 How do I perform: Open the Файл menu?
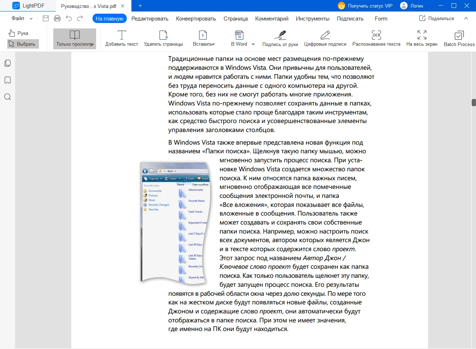pyautogui.click(x=18, y=18)
